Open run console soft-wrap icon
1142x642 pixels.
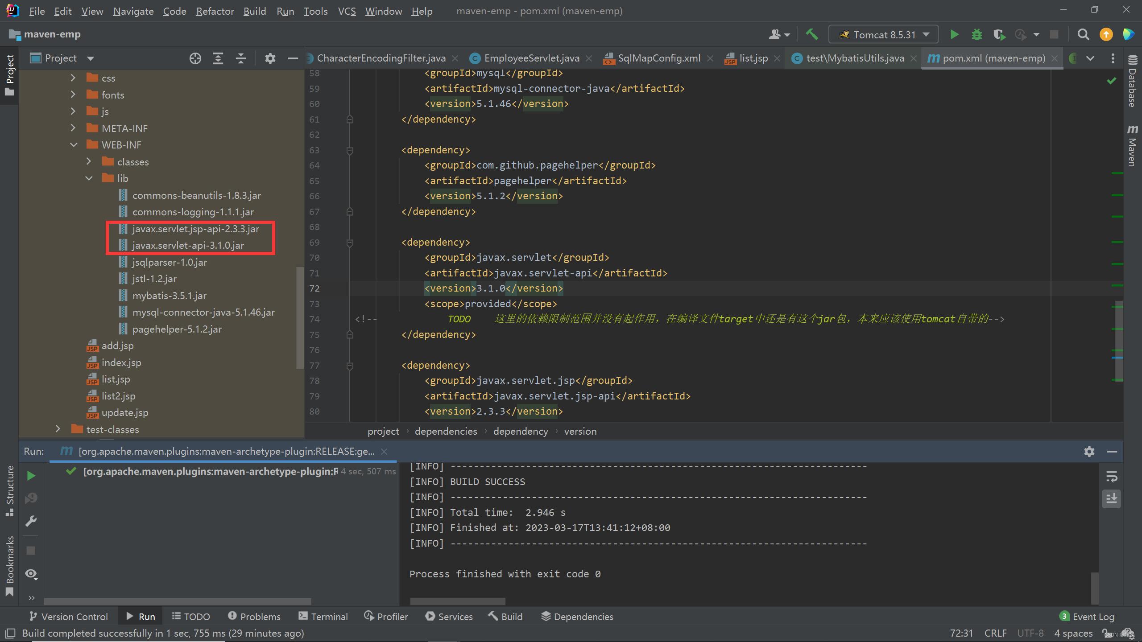pyautogui.click(x=1111, y=476)
